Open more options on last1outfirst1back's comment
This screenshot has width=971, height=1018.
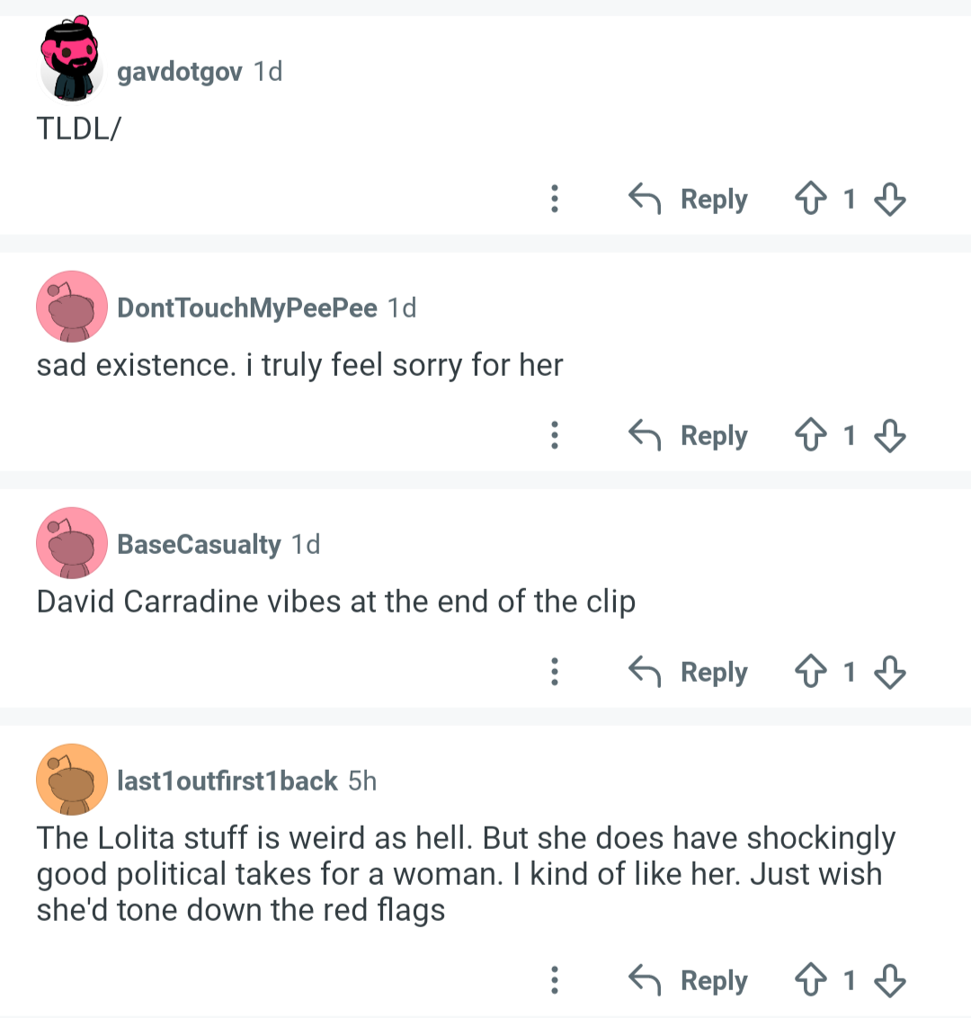pyautogui.click(x=555, y=980)
